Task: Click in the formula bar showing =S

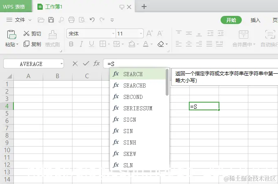Action: click(190, 64)
